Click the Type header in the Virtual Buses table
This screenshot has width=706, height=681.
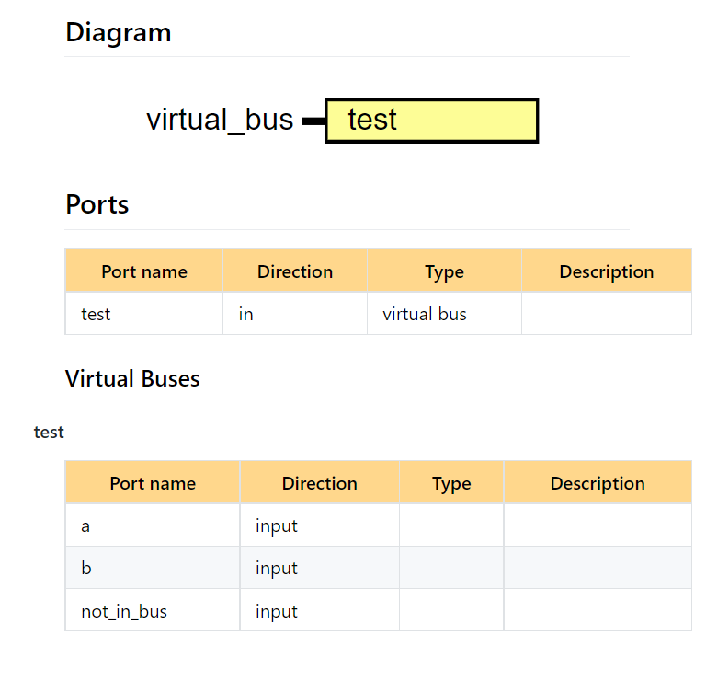pyautogui.click(x=451, y=483)
